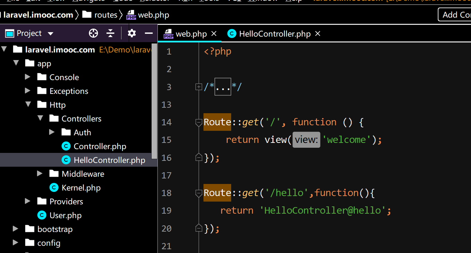Close the web.php tab

pos(214,33)
